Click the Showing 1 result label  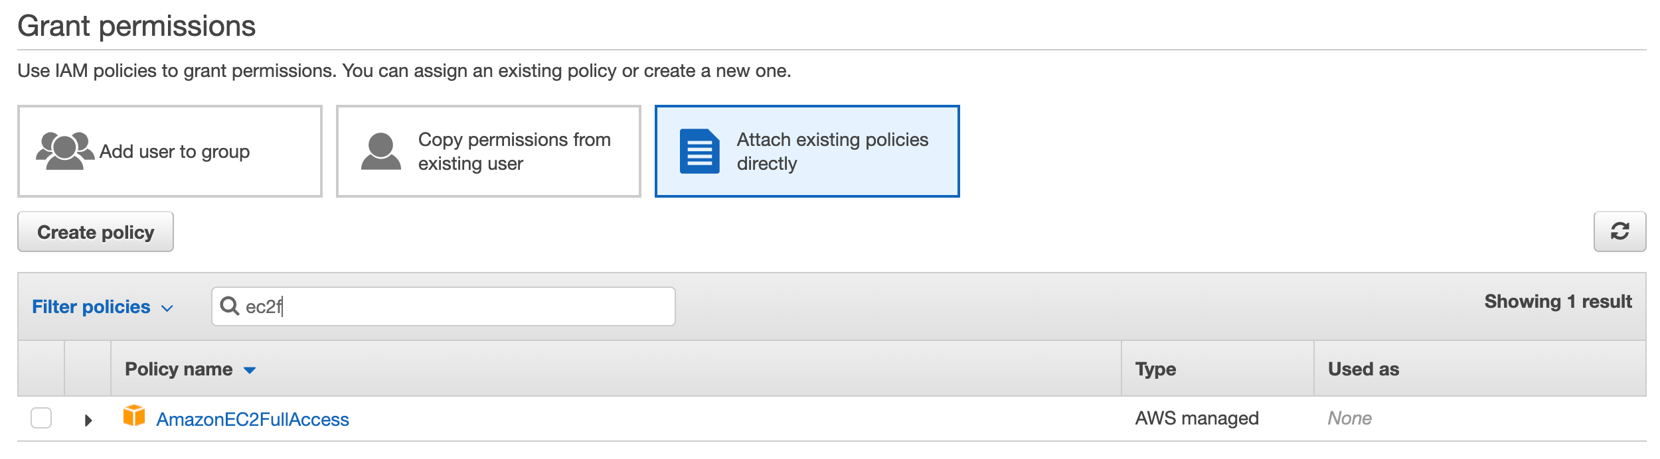point(1557,301)
